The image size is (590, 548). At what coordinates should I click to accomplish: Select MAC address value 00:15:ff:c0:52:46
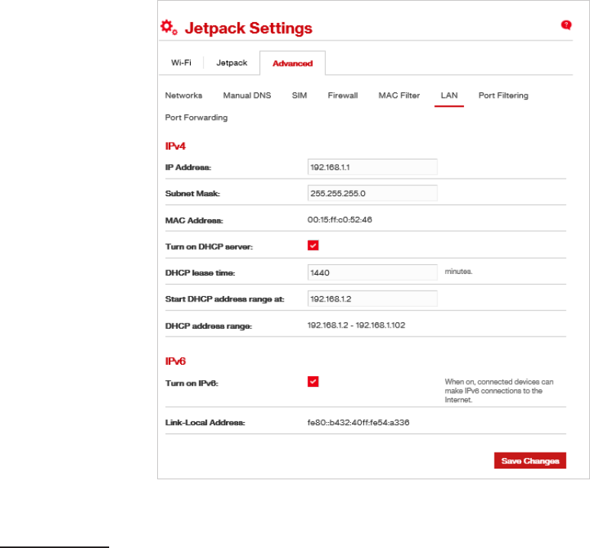tap(340, 220)
